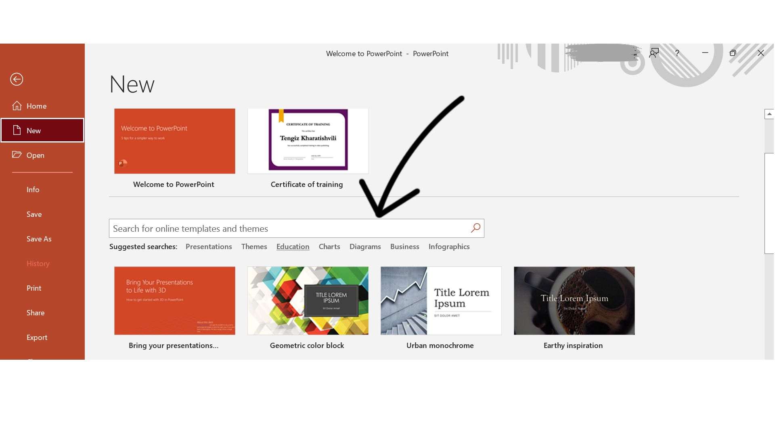Search suggested Diagrams templates
The height and width of the screenshot is (436, 775).
(x=365, y=246)
